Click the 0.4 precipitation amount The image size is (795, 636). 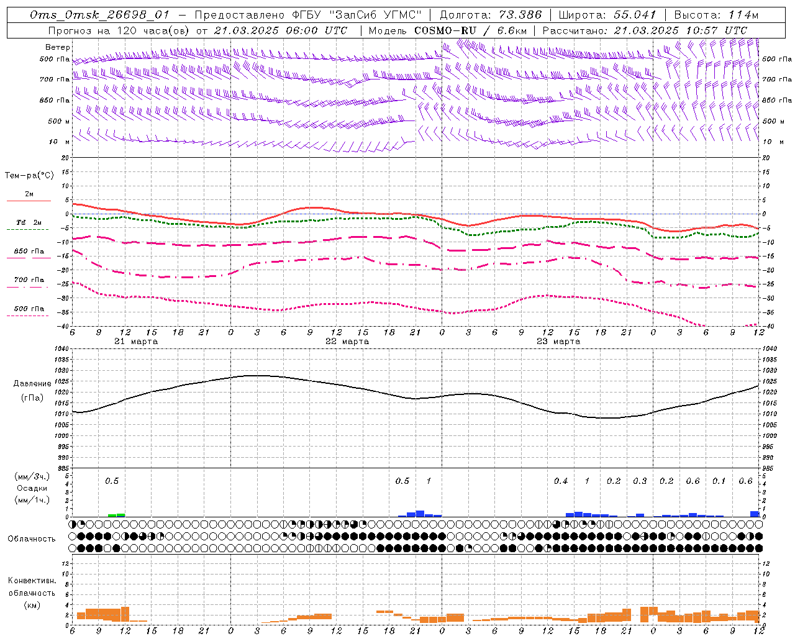(x=561, y=481)
